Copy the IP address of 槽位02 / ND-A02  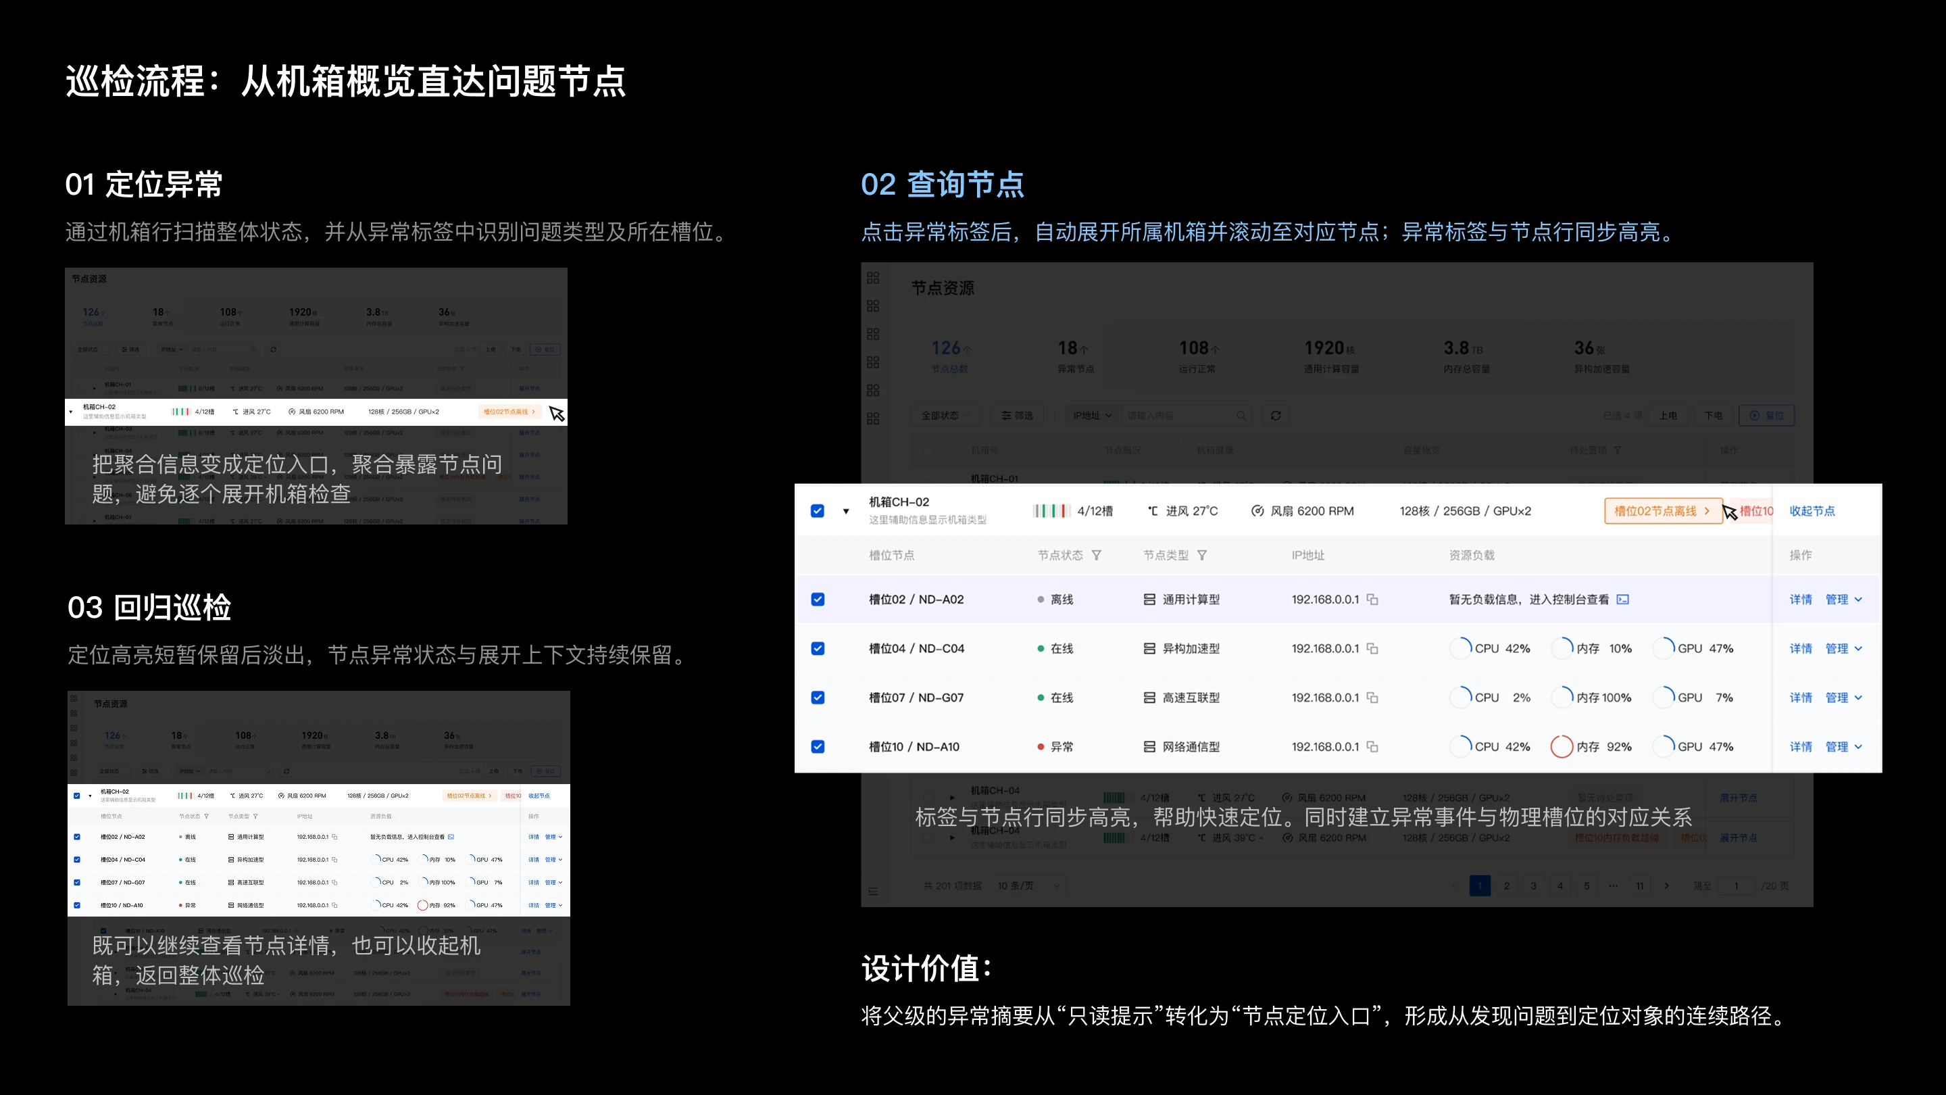(1372, 600)
